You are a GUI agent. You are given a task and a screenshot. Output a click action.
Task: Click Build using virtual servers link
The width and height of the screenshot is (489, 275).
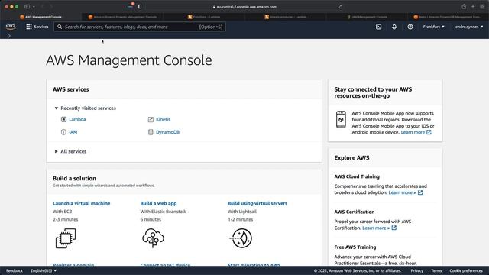(257, 203)
